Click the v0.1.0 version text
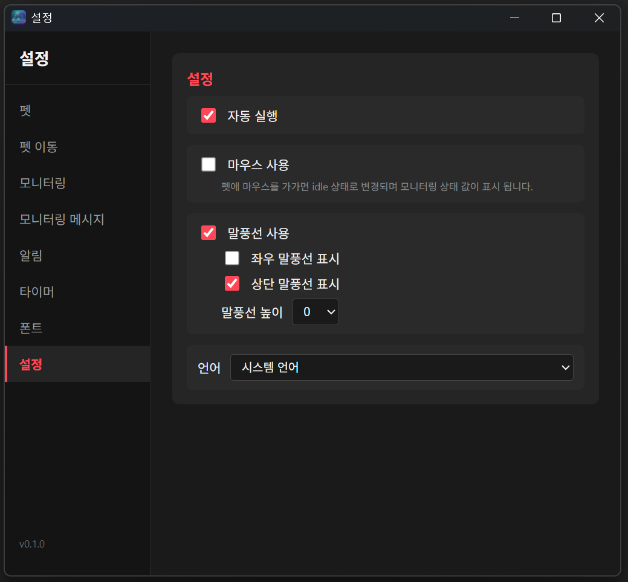 [x=32, y=544]
